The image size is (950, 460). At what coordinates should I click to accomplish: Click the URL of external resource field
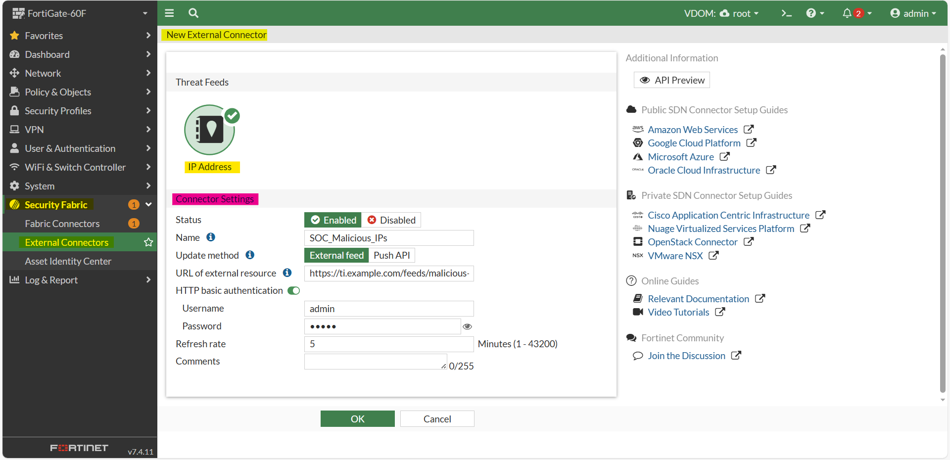coord(389,274)
